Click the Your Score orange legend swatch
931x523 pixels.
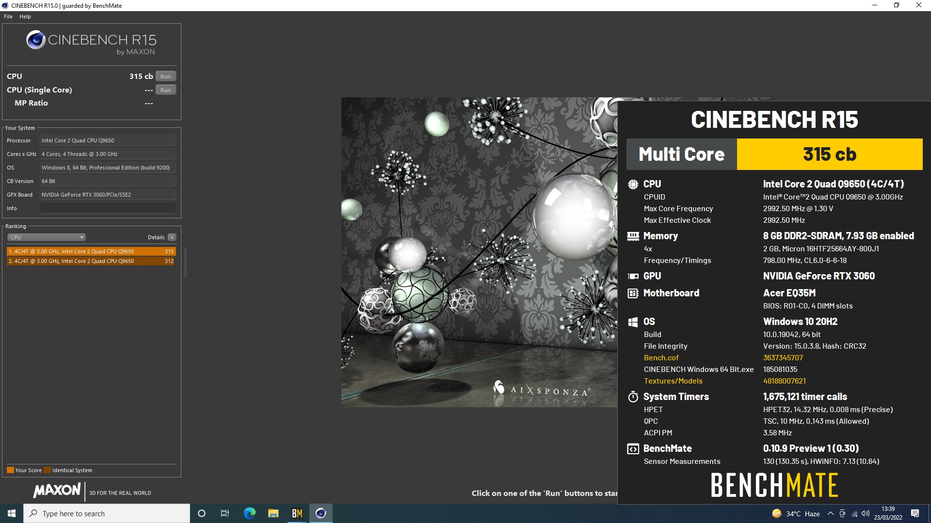coord(10,470)
